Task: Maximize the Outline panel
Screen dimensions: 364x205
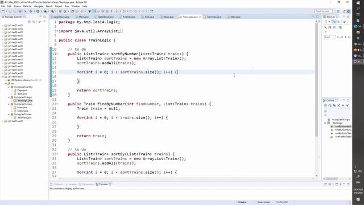Action: click(348, 100)
